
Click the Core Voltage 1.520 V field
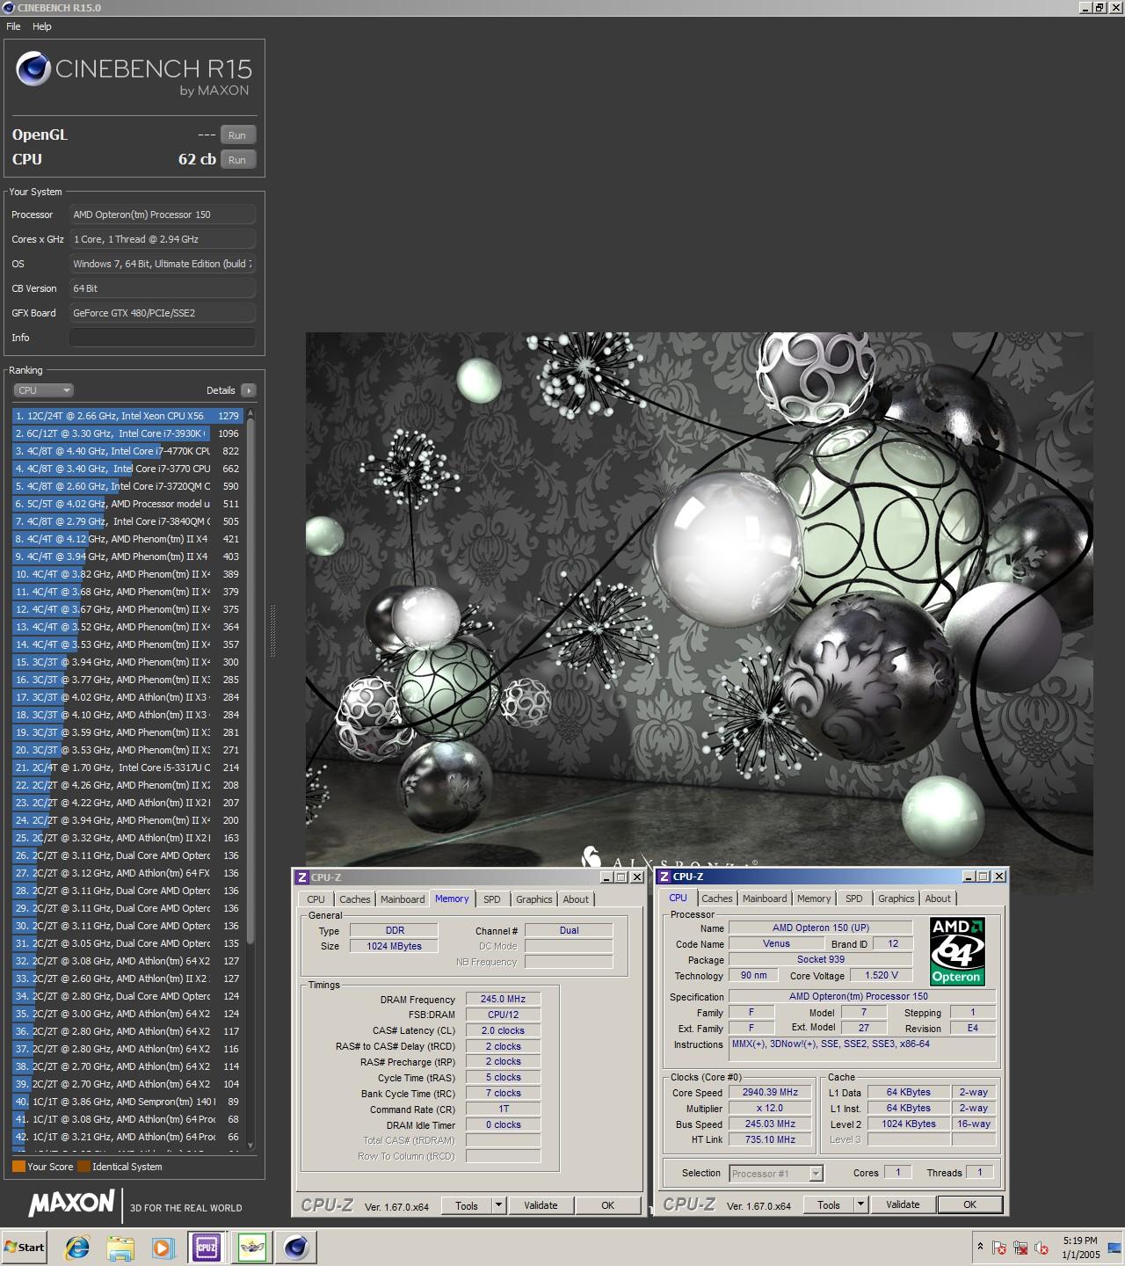point(882,976)
